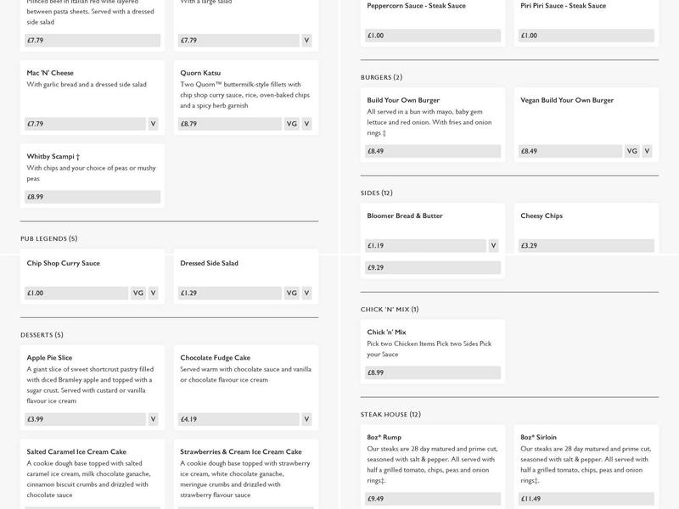This screenshot has width=679, height=509.
Task: Click the V badge on Dressed Side Salad
Action: (x=306, y=294)
